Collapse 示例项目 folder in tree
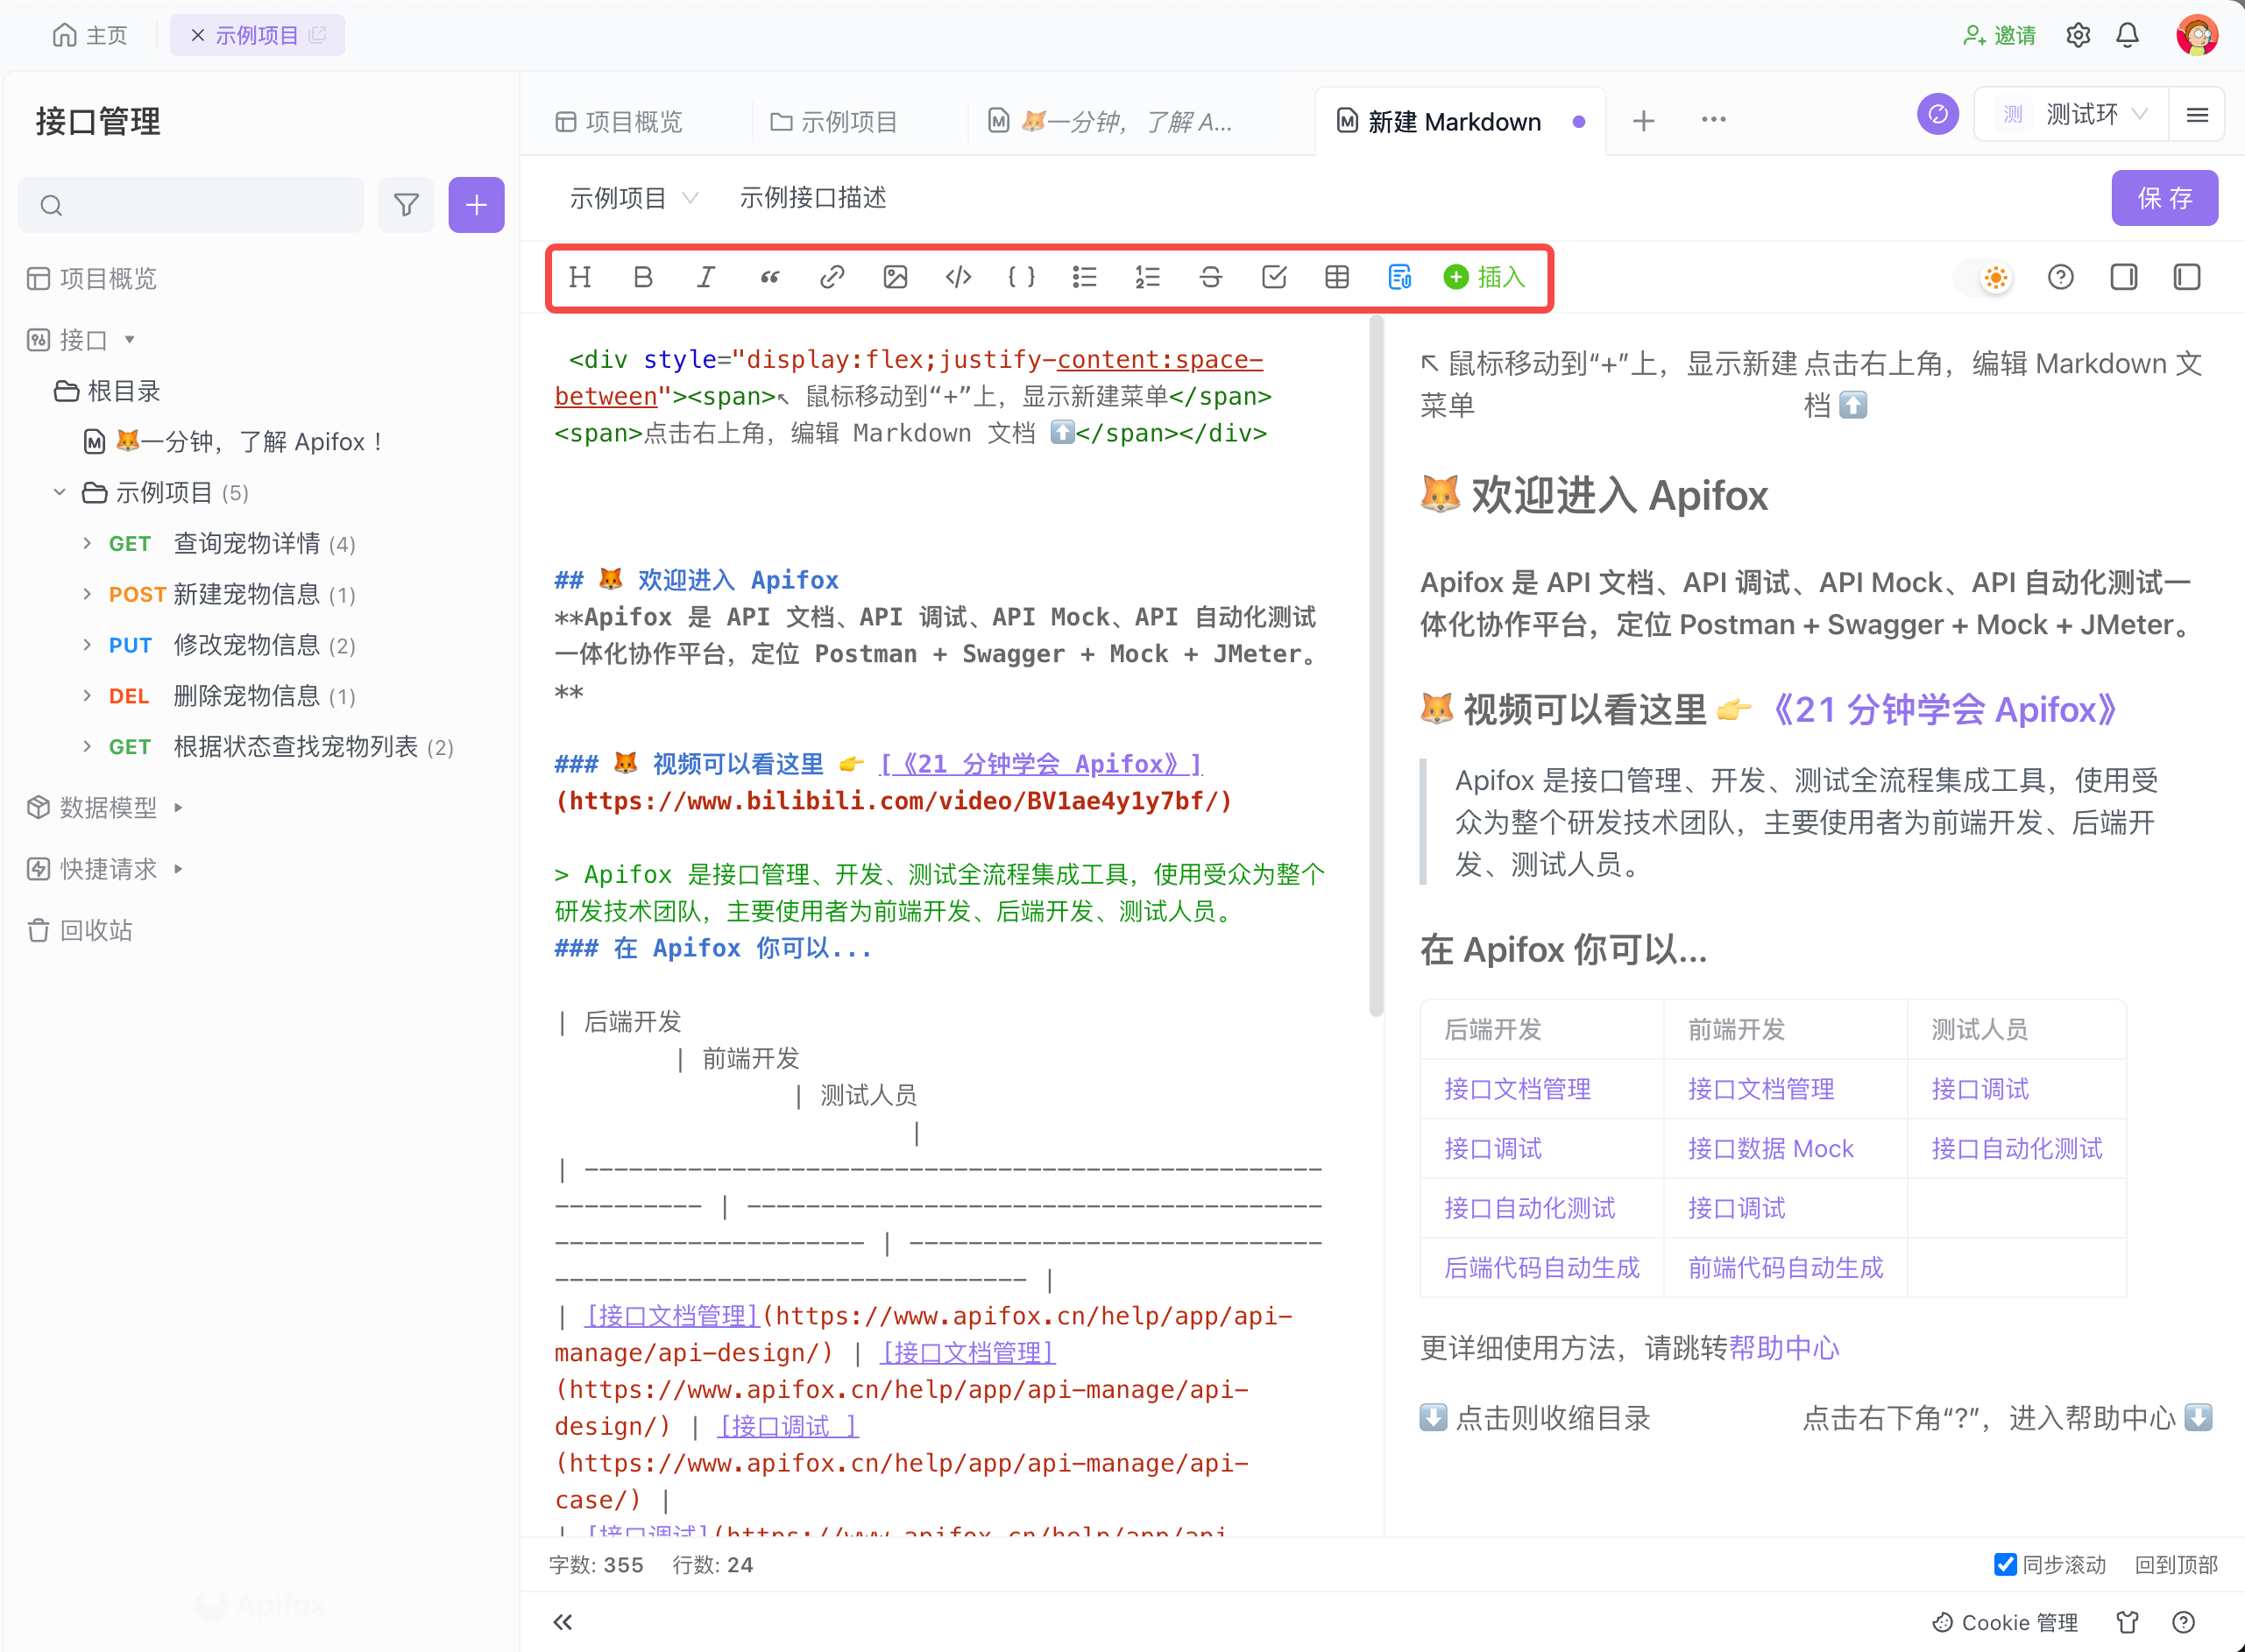This screenshot has height=1652, width=2245. tap(60, 492)
